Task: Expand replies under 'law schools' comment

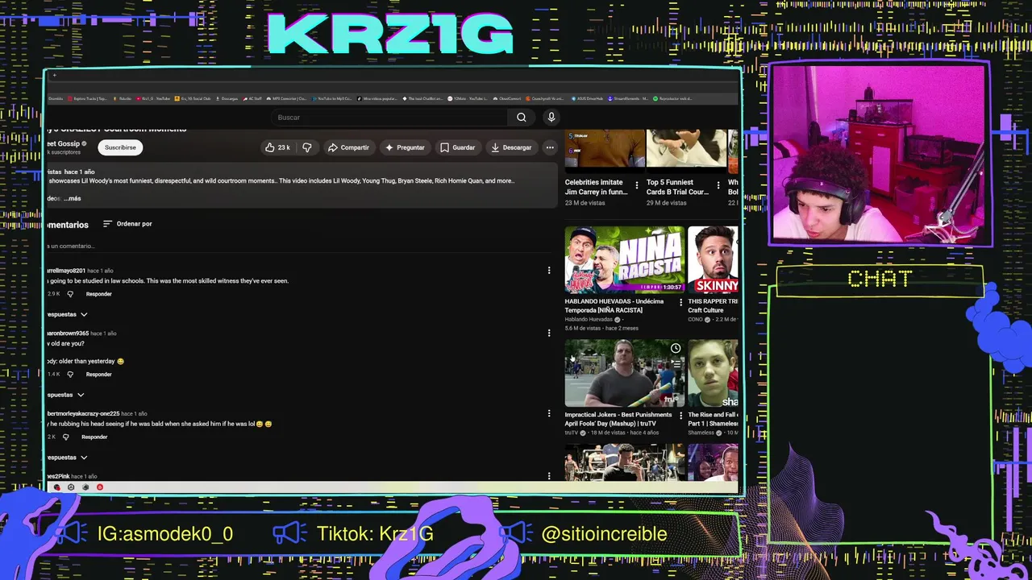Action: point(66,314)
